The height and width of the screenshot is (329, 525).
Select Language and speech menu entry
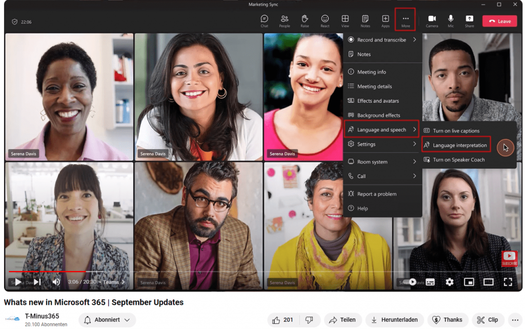[381, 129]
